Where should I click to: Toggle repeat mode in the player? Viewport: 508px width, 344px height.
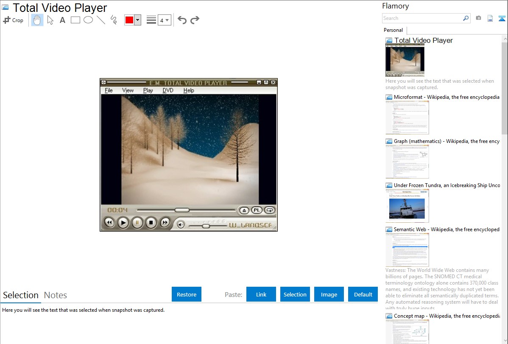point(270,210)
